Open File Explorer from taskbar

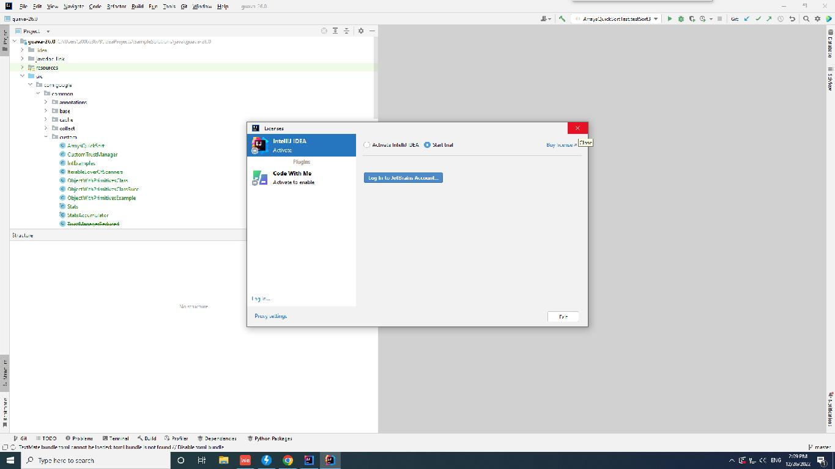[223, 460]
